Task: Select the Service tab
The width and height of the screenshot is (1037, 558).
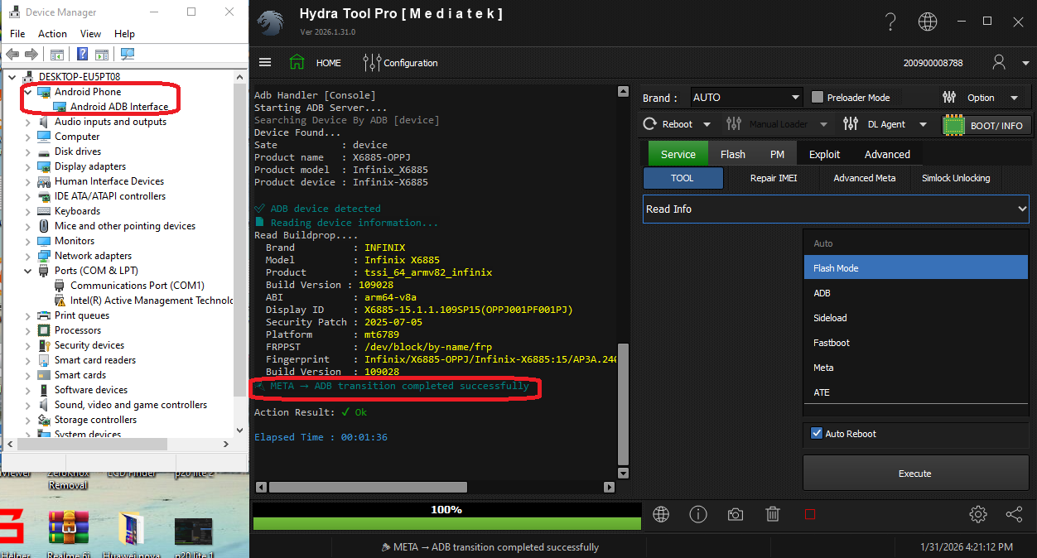Action: (678, 154)
